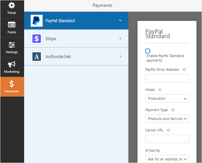Open the Setup section gear icon

pyautogui.click(x=12, y=6)
